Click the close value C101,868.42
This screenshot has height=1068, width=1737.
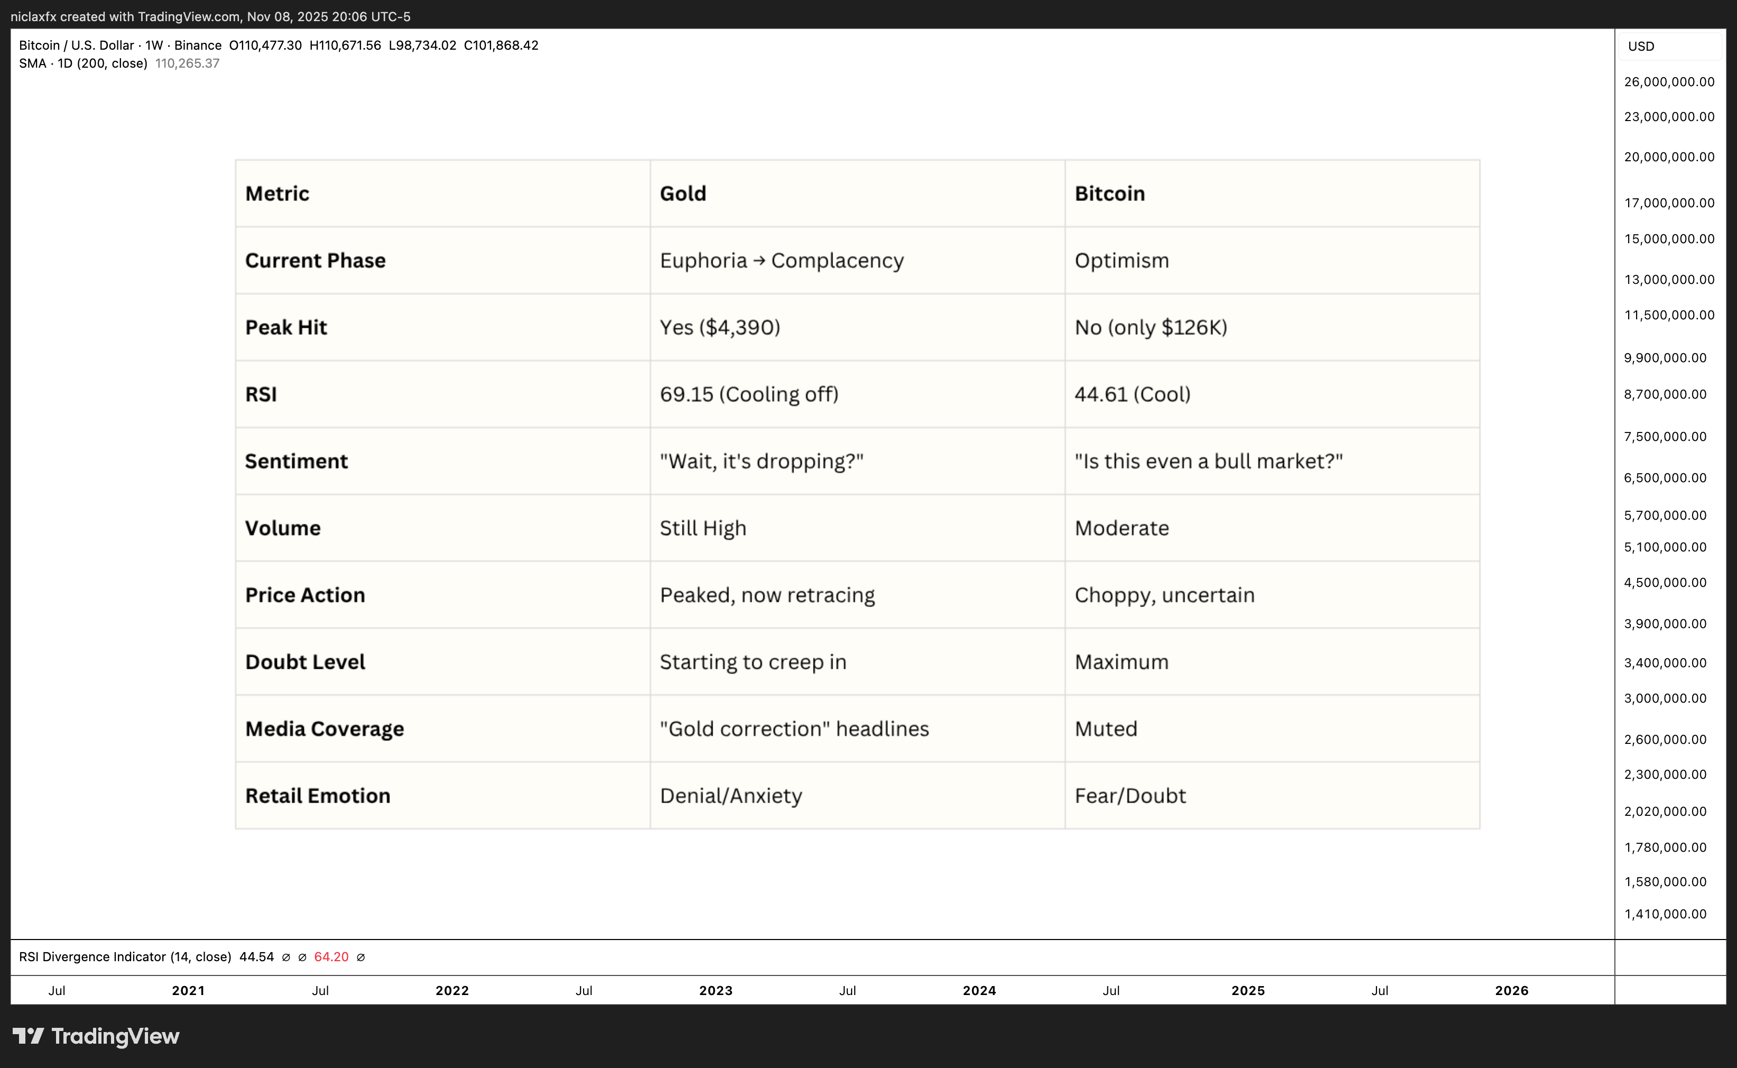(501, 45)
